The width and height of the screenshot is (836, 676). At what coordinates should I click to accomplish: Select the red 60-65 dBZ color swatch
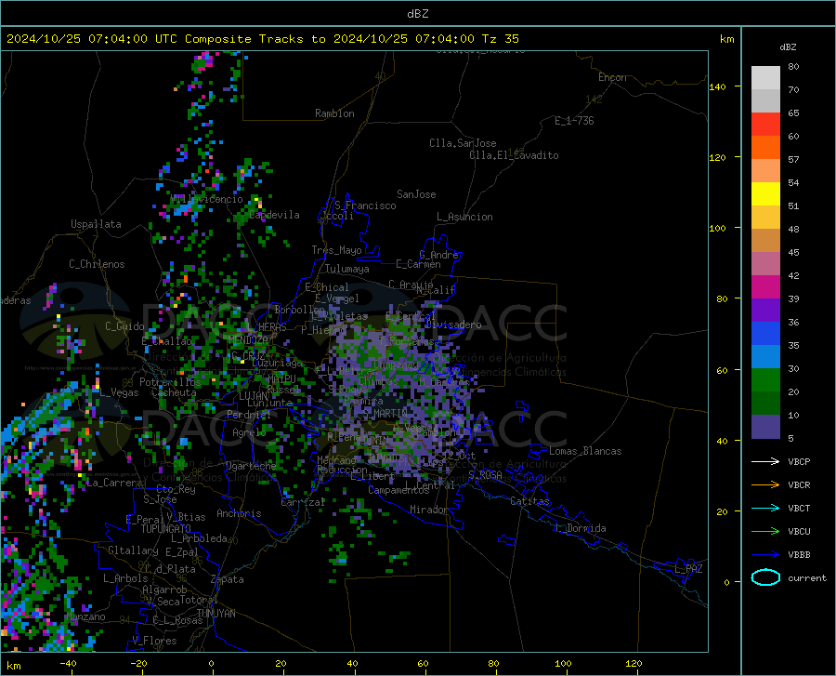(765, 125)
